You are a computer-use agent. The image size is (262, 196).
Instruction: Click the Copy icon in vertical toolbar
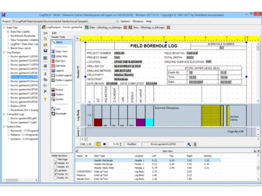click(46, 79)
